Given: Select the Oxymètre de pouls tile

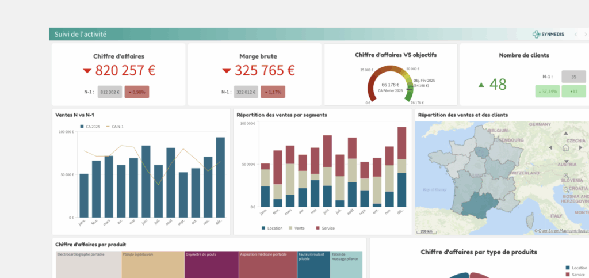Looking at the screenshot, I should [x=212, y=265].
